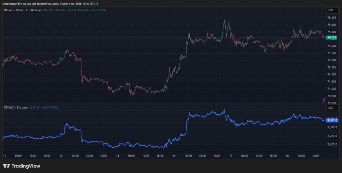Click the purple lightning bolt icon

click(324, 100)
